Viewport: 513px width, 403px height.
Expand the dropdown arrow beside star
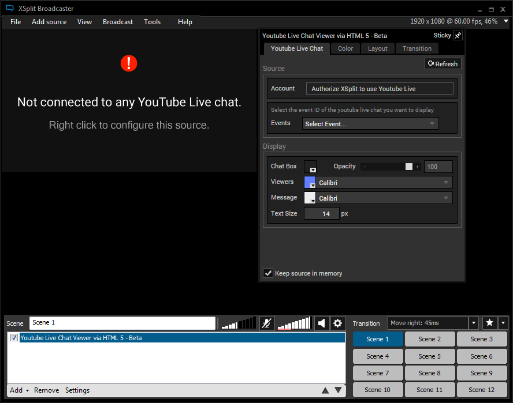point(503,323)
